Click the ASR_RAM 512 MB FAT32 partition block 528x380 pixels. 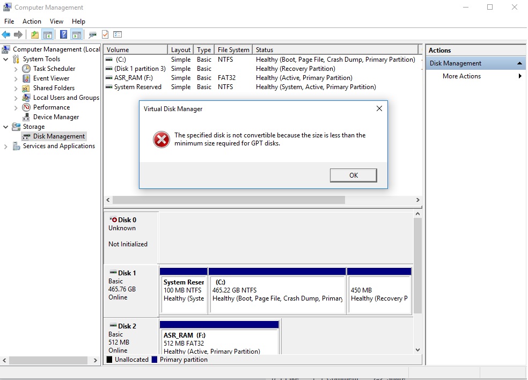tap(219, 338)
